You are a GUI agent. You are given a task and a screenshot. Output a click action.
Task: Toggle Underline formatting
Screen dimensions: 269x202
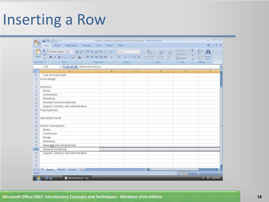pos(59,57)
